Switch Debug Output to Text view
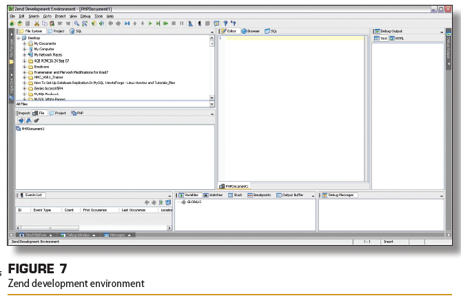 pos(381,39)
